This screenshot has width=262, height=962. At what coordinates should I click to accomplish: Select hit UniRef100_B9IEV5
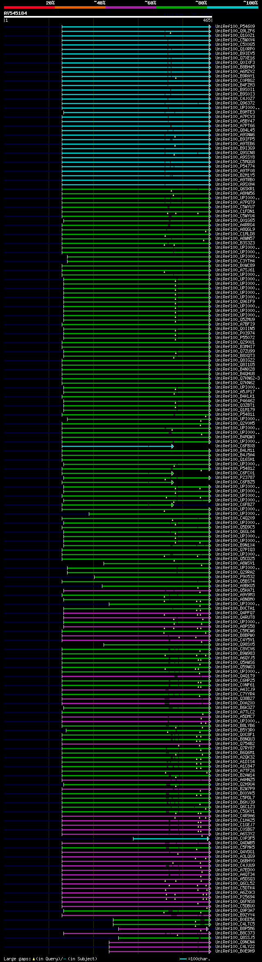tap(235, 54)
